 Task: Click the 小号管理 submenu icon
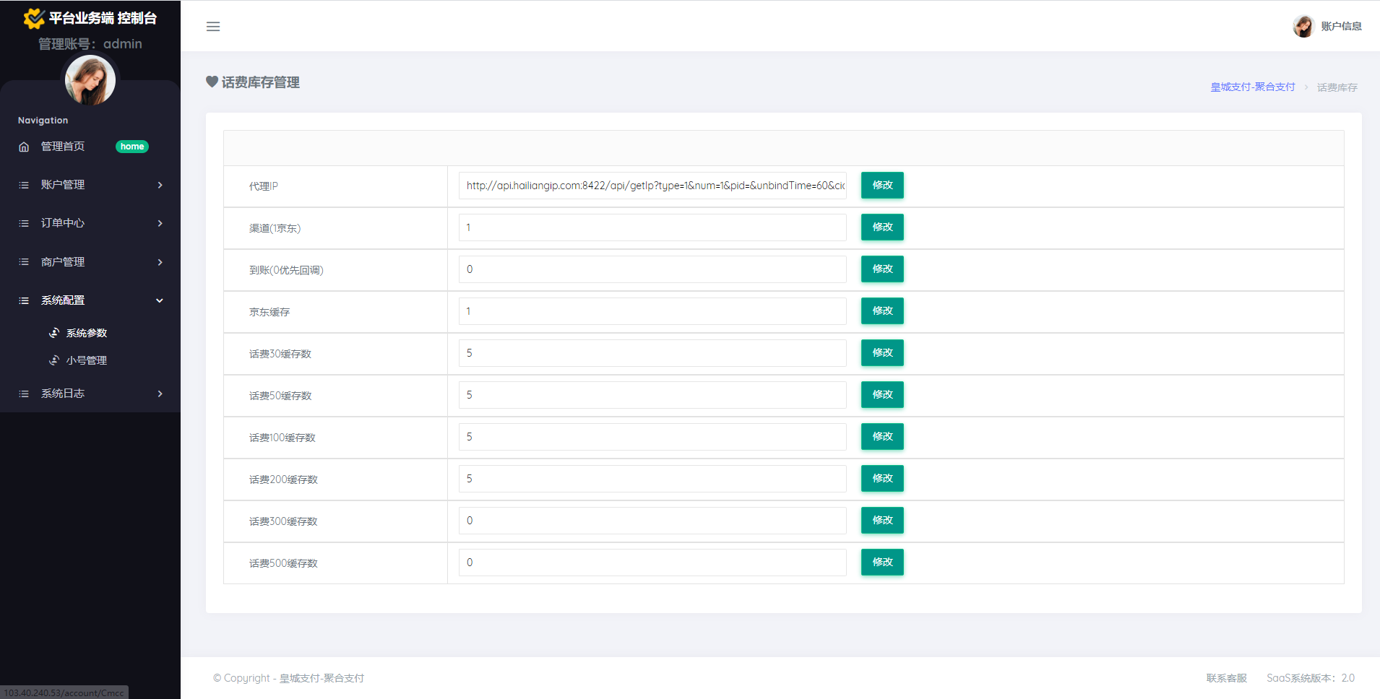click(x=54, y=360)
